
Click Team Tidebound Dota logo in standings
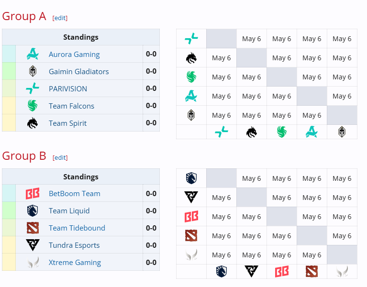[33, 228]
